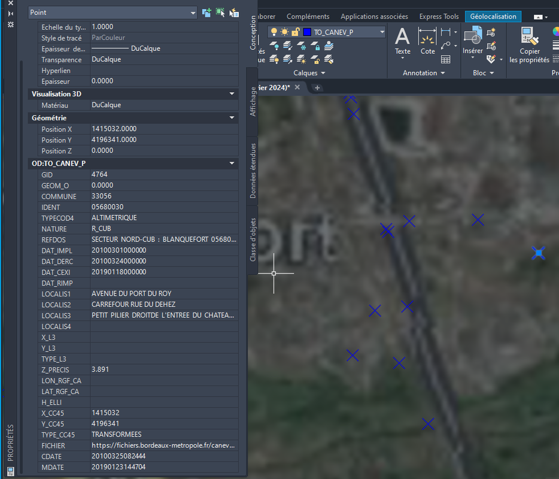Screen dimensions: 559x479
Task: Open the Conception vertical palette tab
Action: coord(253,33)
